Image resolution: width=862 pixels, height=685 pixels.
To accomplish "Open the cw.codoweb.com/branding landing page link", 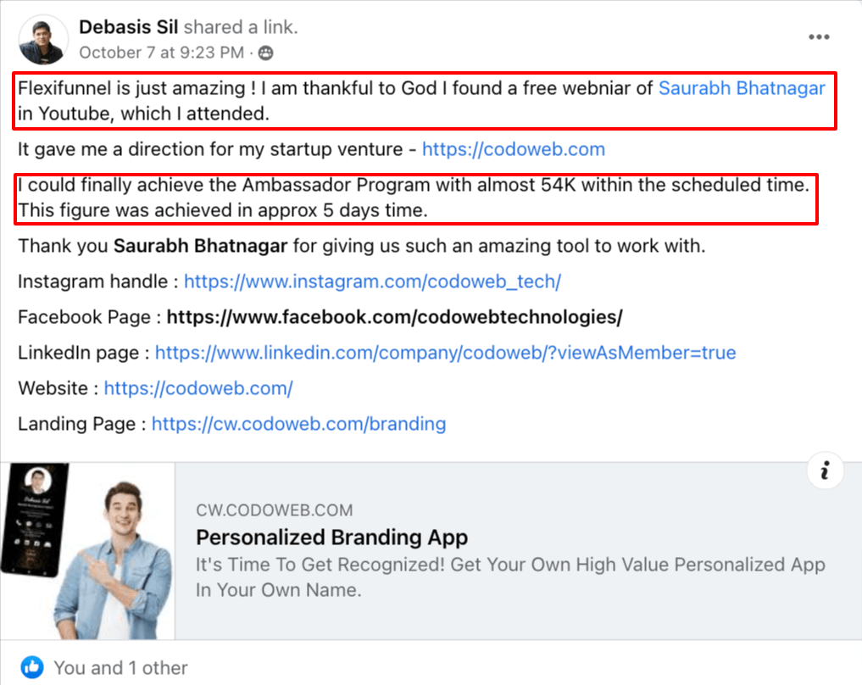I will [298, 424].
